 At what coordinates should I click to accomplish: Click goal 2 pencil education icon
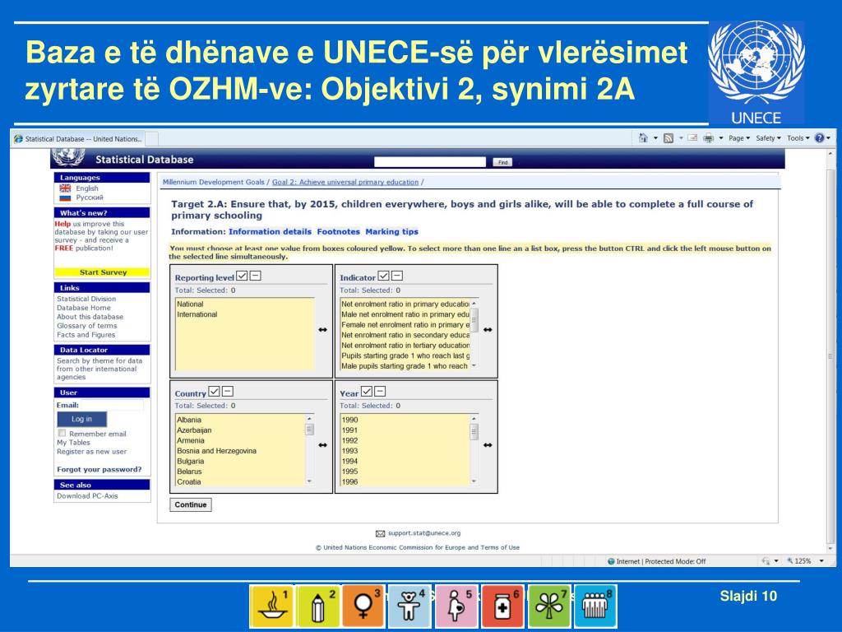point(317,606)
